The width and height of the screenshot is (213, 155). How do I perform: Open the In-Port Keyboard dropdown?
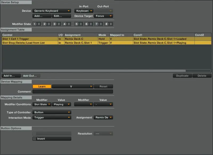tap(84, 11)
